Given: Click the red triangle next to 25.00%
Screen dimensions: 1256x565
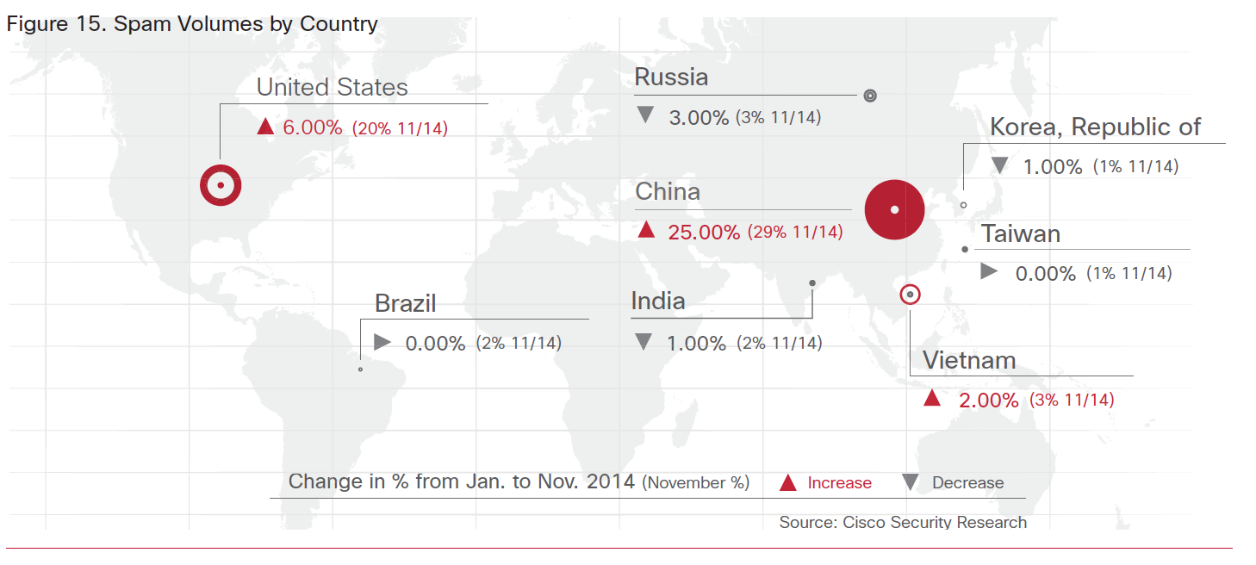Looking at the screenshot, I should [646, 230].
